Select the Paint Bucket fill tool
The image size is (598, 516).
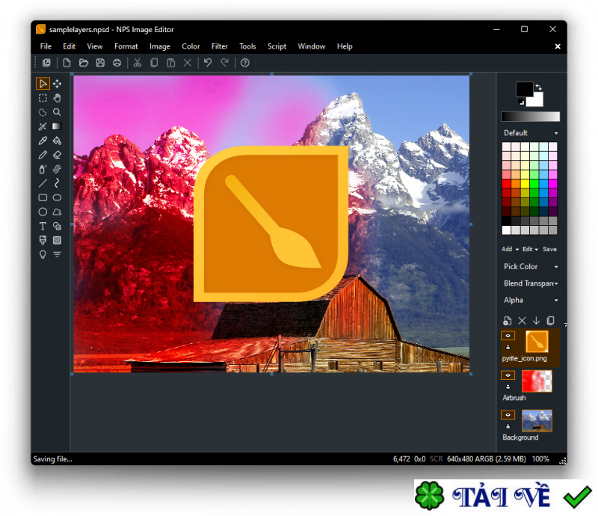(58, 141)
